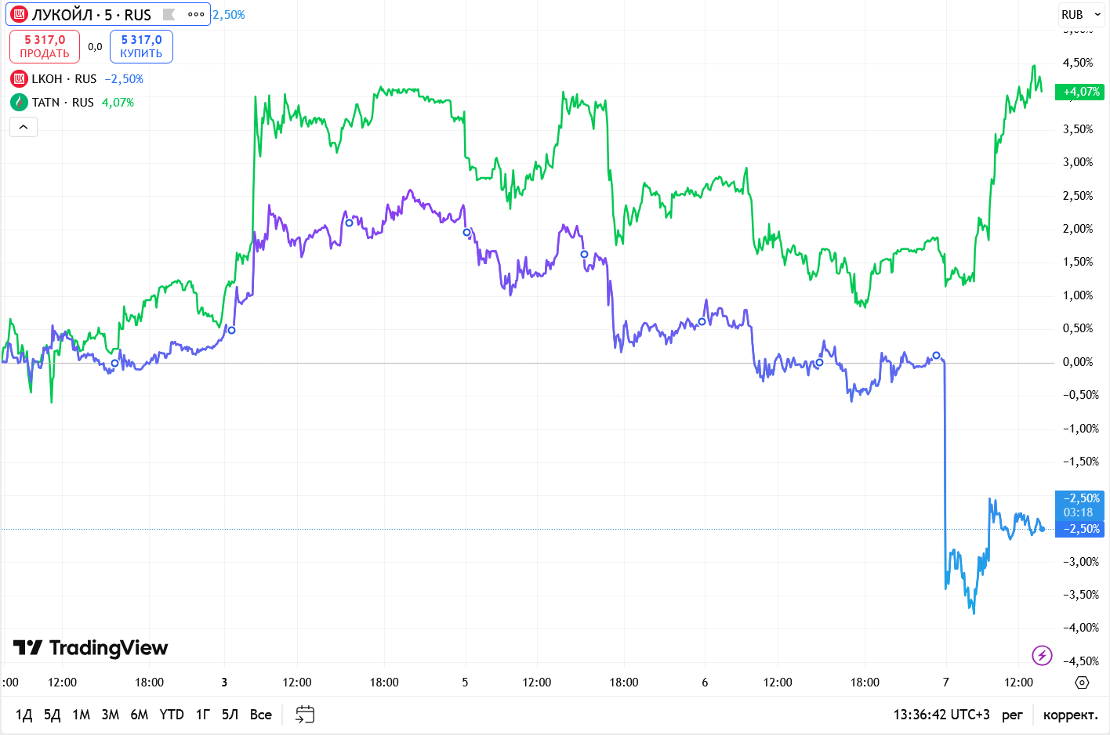1110x735 pixels.
Task: Click the TradingView logo
Action: point(91,648)
